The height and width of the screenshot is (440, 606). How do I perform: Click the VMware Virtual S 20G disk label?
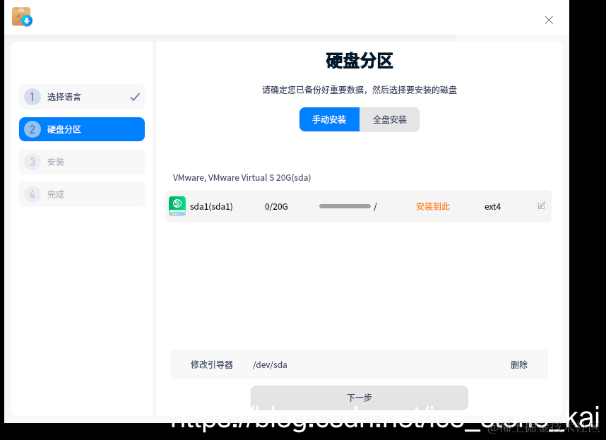tap(242, 177)
